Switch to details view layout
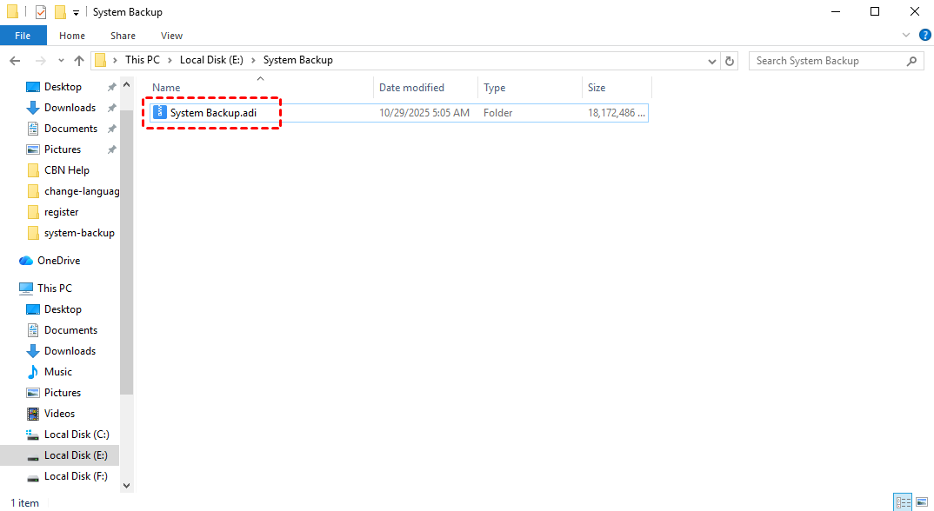 [904, 502]
